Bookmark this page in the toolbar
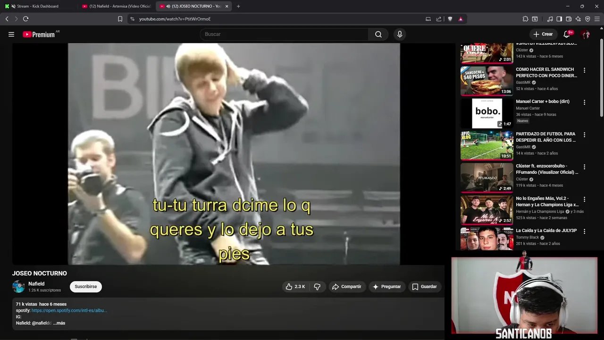Viewport: 604px width, 340px height. coord(120,19)
